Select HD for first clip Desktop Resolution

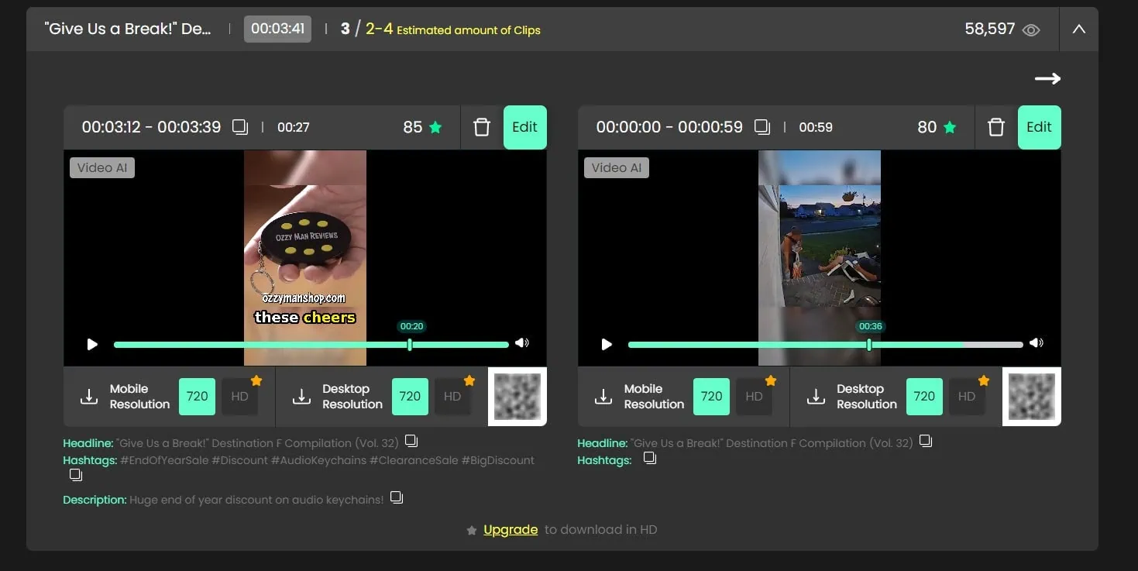click(452, 396)
